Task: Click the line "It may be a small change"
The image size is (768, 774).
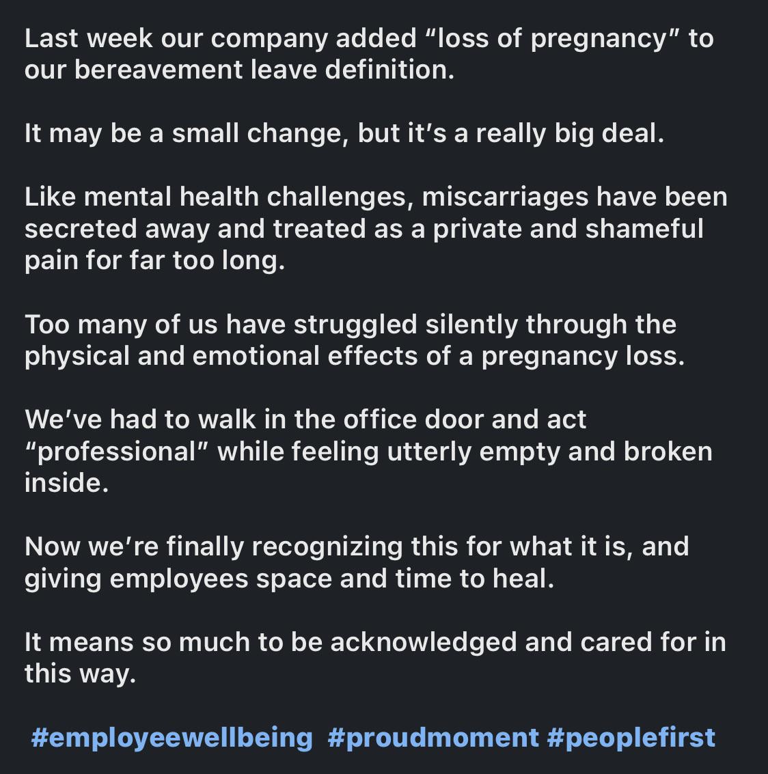Action: 344,133
